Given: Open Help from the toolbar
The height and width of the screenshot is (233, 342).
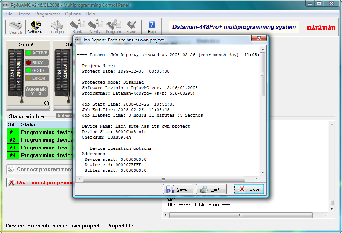Looking at the screenshot, I should 152,27.
